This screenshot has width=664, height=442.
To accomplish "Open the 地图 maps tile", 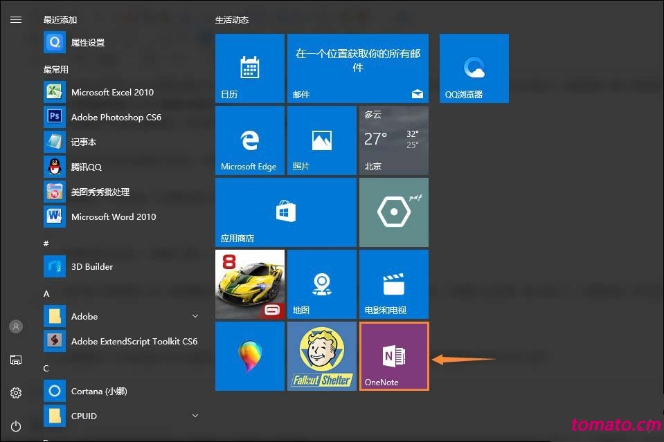I will 322,284.
